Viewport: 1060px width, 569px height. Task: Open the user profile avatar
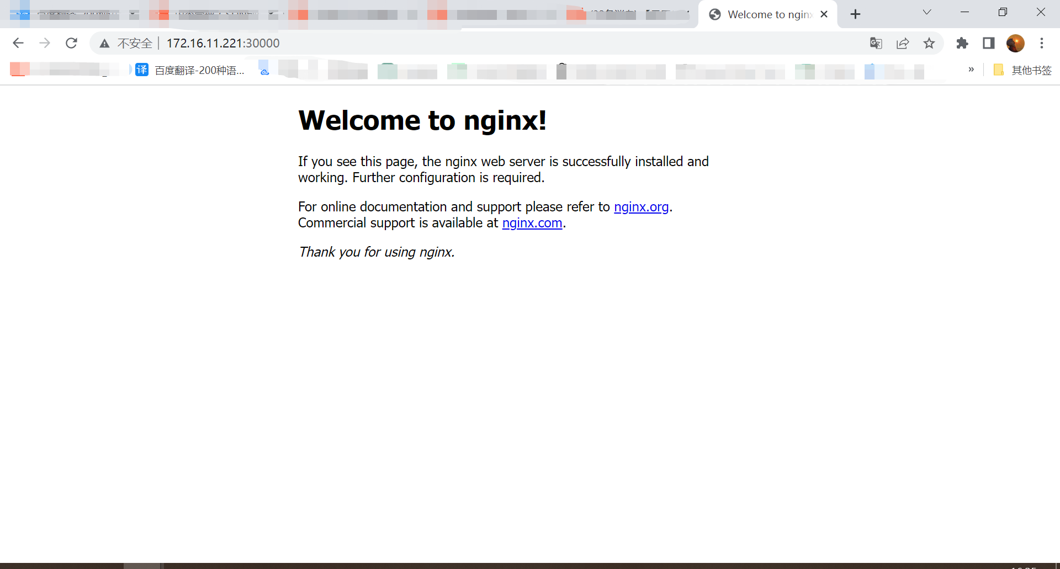pos(1015,43)
